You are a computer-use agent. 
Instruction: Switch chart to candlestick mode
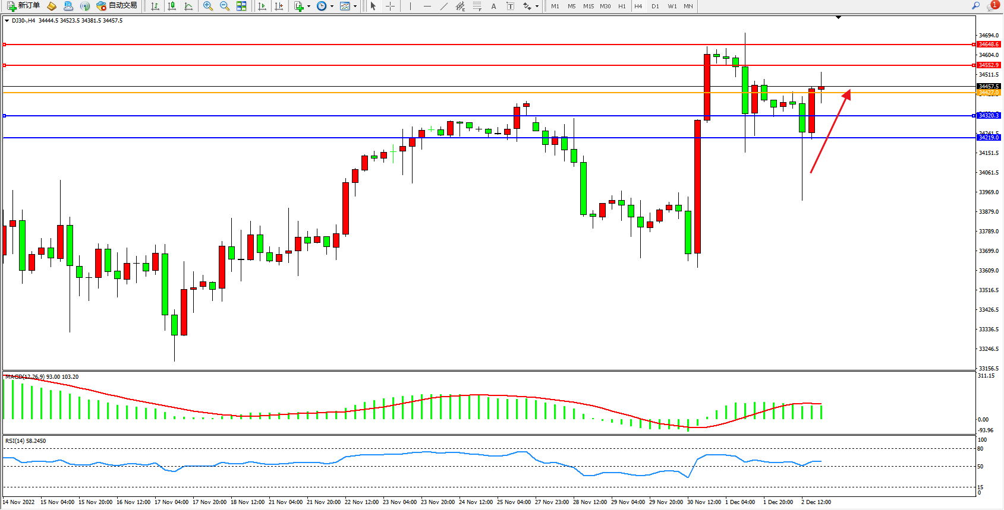172,6
